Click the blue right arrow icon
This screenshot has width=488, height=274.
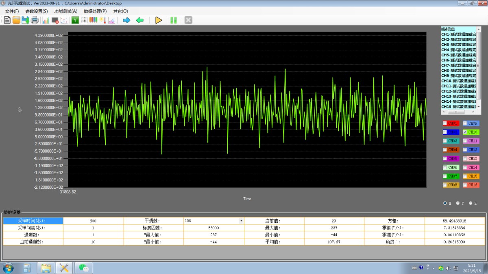(x=126, y=20)
